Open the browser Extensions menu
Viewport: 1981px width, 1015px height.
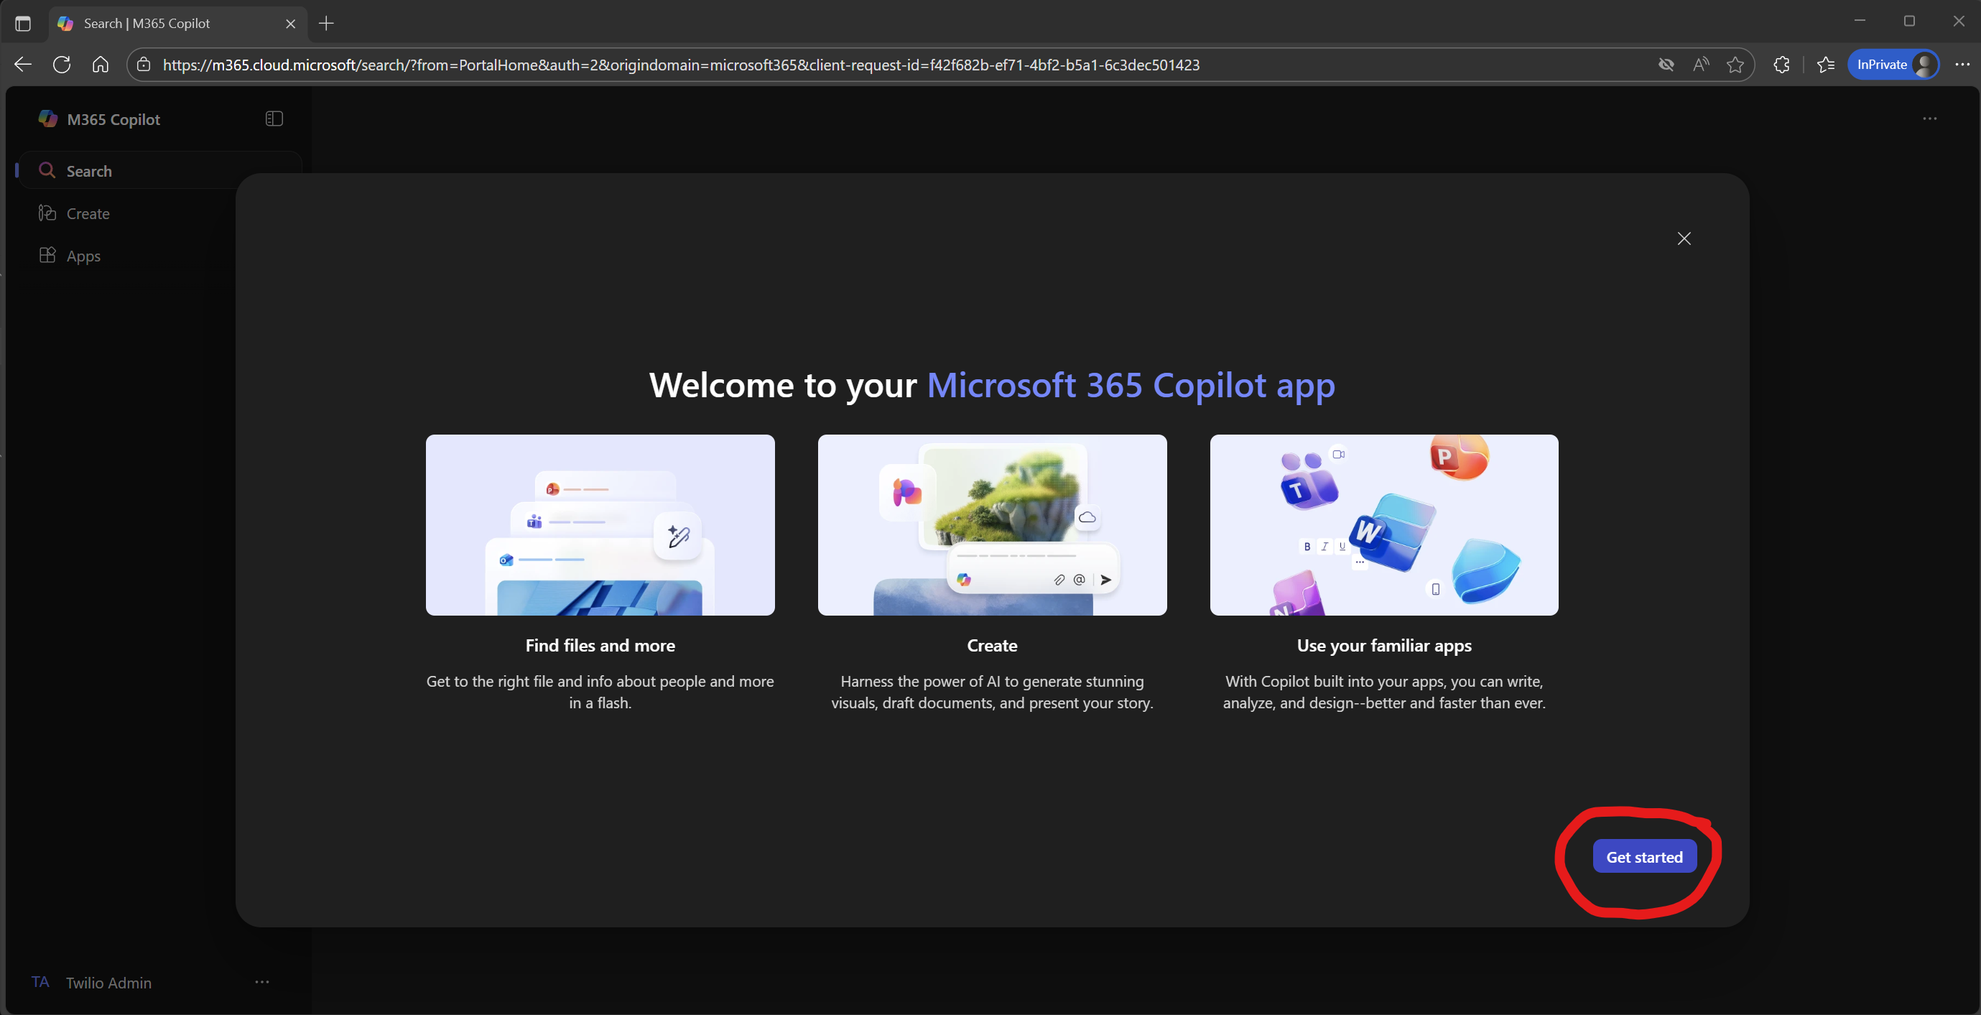[x=1781, y=65]
